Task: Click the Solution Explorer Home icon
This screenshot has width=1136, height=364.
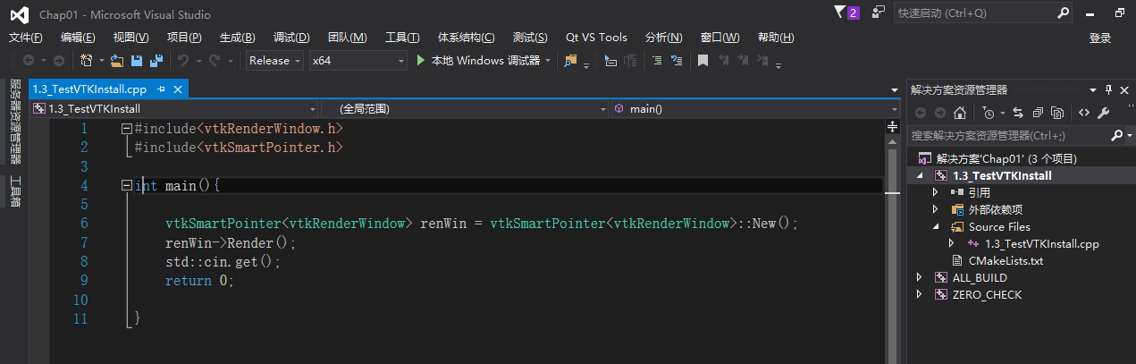Action: click(959, 113)
